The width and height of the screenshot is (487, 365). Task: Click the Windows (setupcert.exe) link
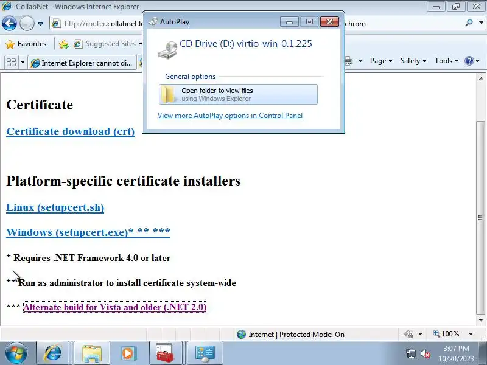88,232
